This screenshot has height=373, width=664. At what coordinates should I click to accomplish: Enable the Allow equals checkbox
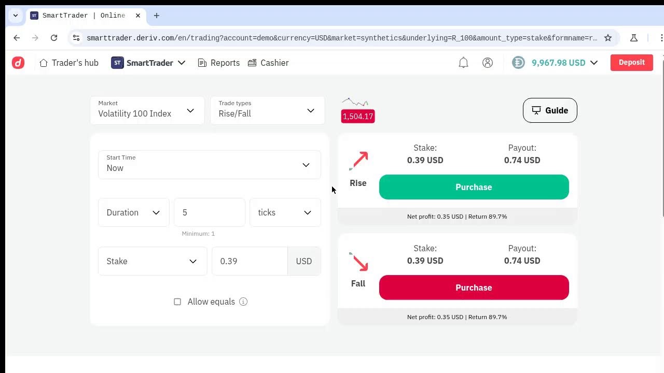click(x=177, y=302)
